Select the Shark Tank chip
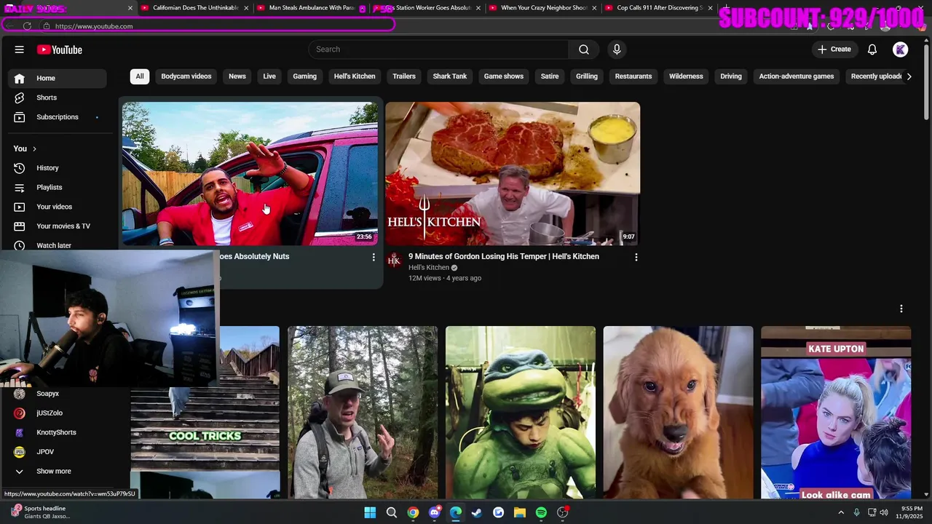932x524 pixels. 450,76
